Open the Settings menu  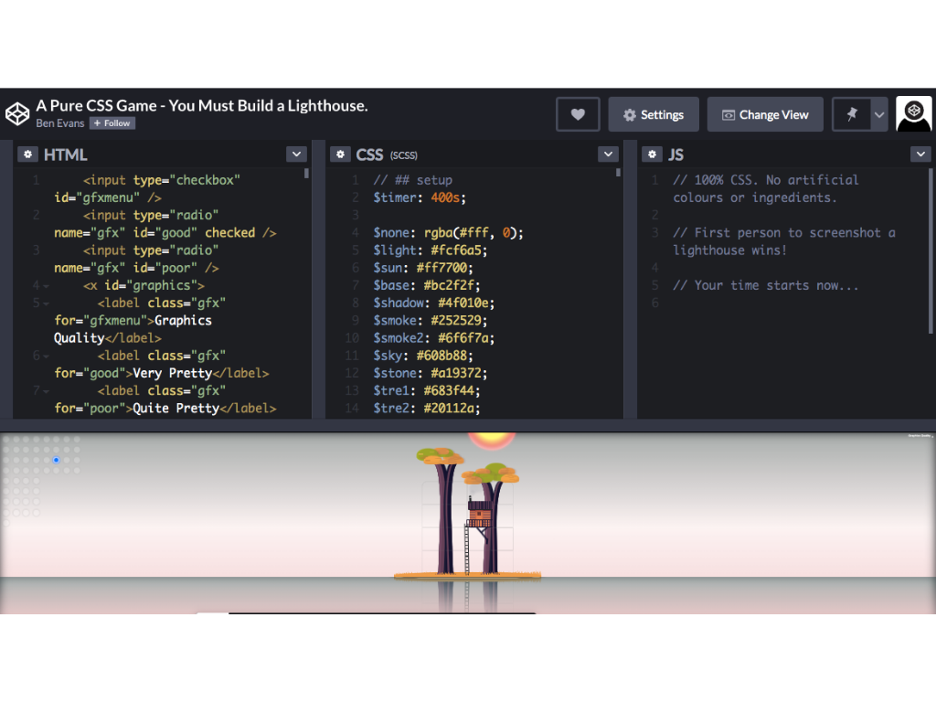tap(654, 114)
